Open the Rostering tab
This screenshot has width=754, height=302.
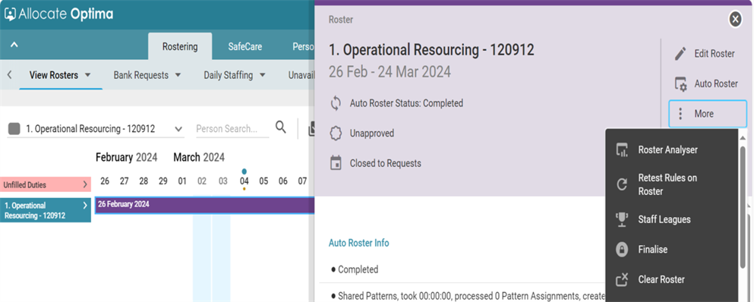click(x=180, y=46)
